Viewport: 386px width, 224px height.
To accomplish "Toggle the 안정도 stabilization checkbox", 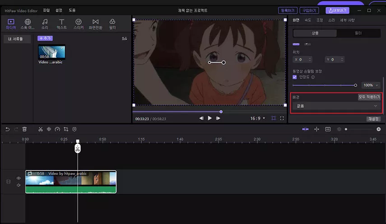I will coord(295,77).
